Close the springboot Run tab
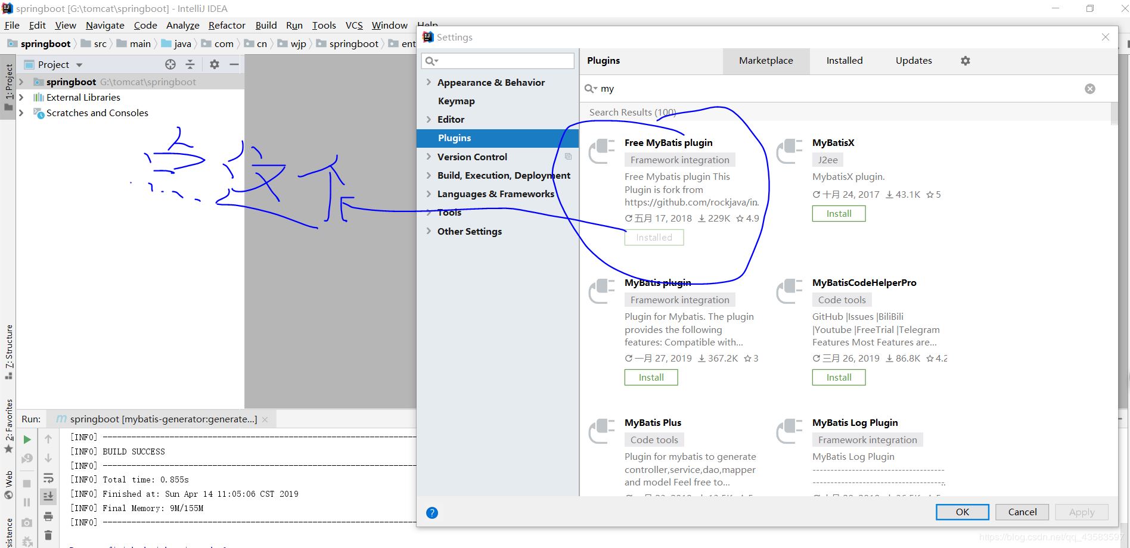The height and width of the screenshot is (548, 1130). (265, 419)
